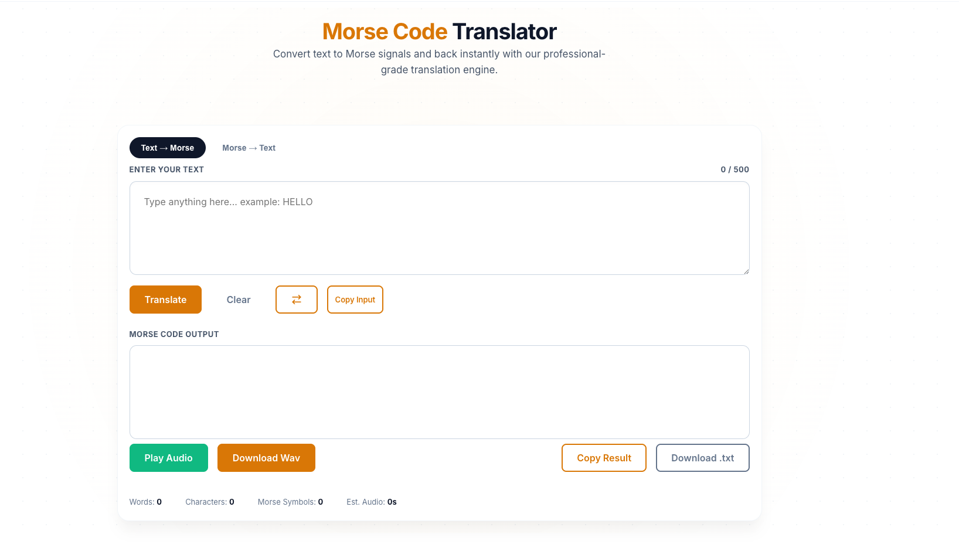Click the ENTER YOUR TEXT label

[166, 169]
